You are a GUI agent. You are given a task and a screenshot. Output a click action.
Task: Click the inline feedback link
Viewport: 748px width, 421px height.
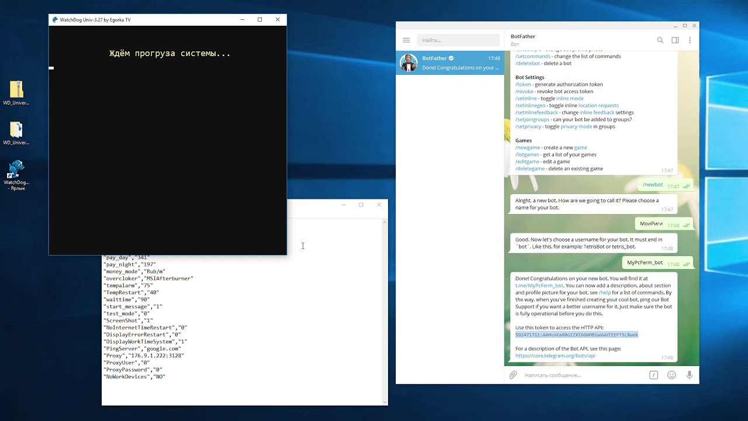(x=597, y=112)
